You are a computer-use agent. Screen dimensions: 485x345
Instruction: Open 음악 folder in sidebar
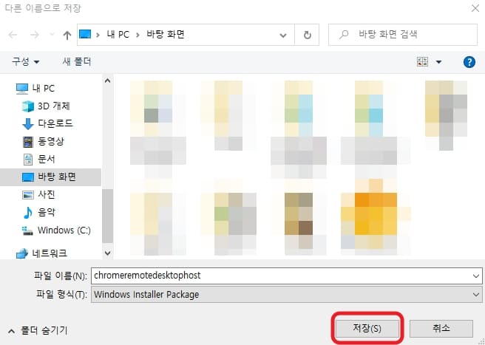tap(38, 212)
